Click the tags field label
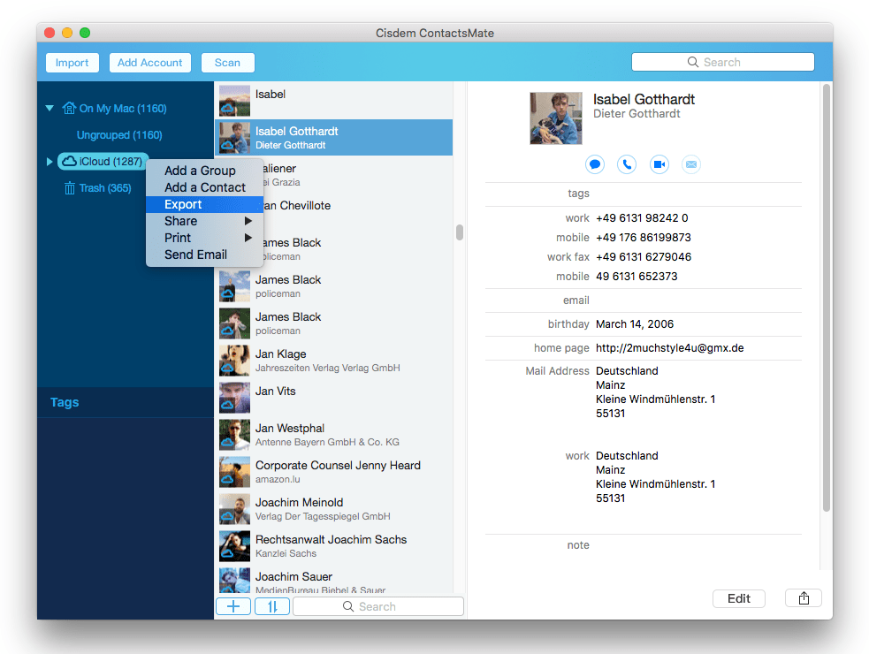The width and height of the screenshot is (869, 654). (x=578, y=194)
